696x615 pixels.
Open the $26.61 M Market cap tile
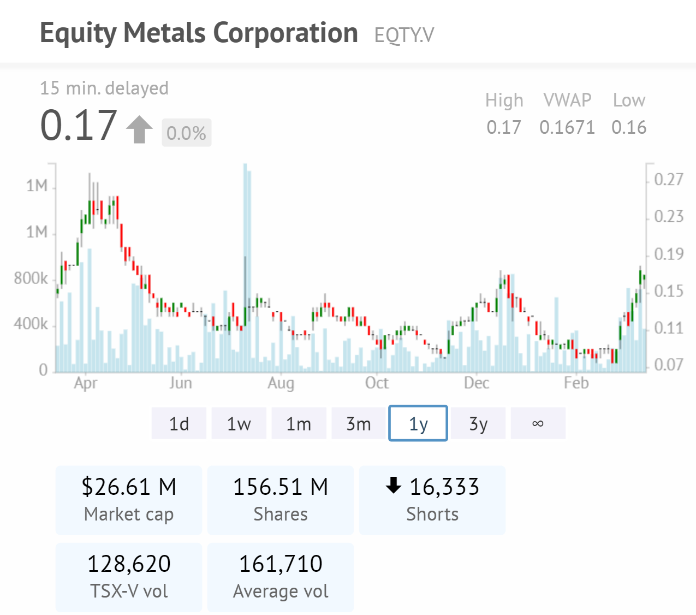click(129, 500)
